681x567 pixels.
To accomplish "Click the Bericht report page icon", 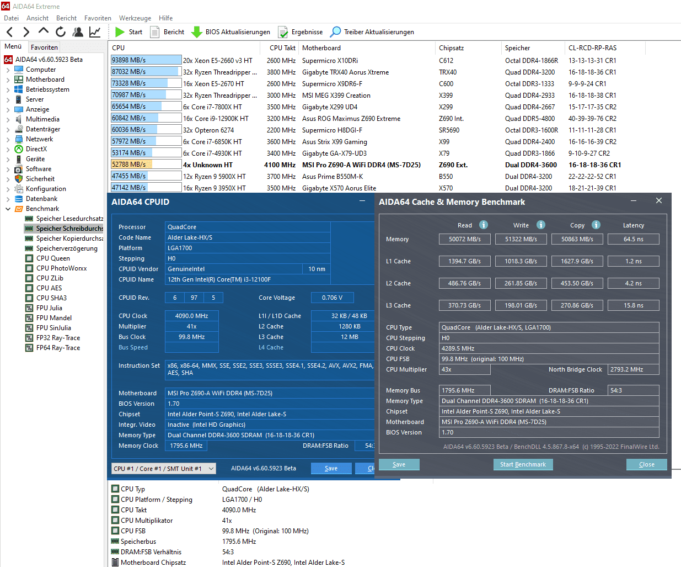I will [x=155, y=32].
